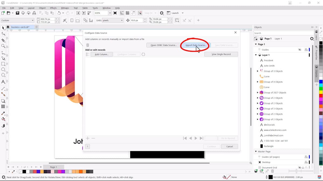Select the Crop tool
323x181 pixels.
3,40
